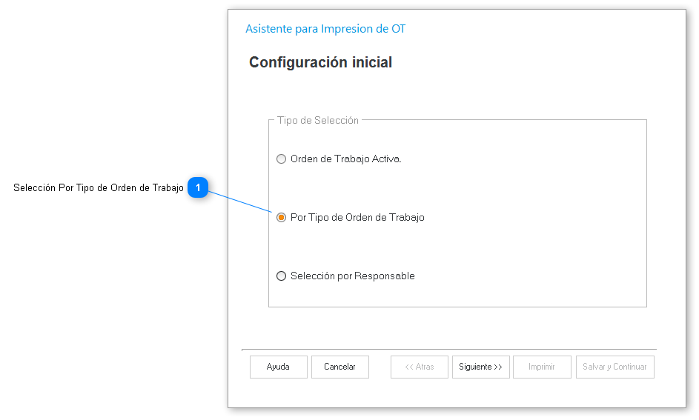699x420 pixels.
Task: Click the numbered callout badge 1
Action: [x=198, y=188]
